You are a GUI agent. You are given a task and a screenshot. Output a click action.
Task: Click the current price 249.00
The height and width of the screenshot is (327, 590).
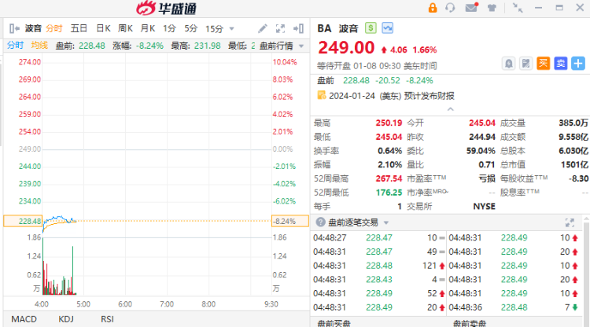346,48
